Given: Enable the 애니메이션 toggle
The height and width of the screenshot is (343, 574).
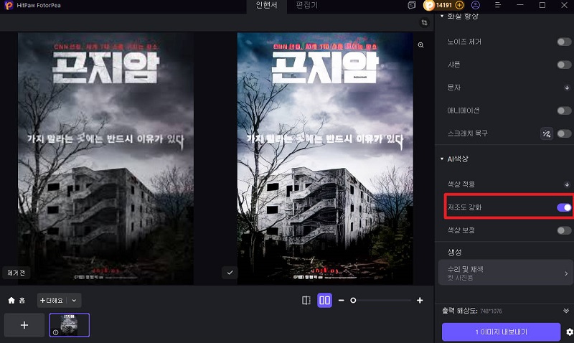Looking at the screenshot, I should (x=564, y=111).
